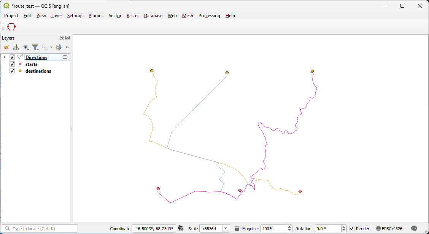Select the destinations layer name
This screenshot has width=429, height=234.
point(38,71)
